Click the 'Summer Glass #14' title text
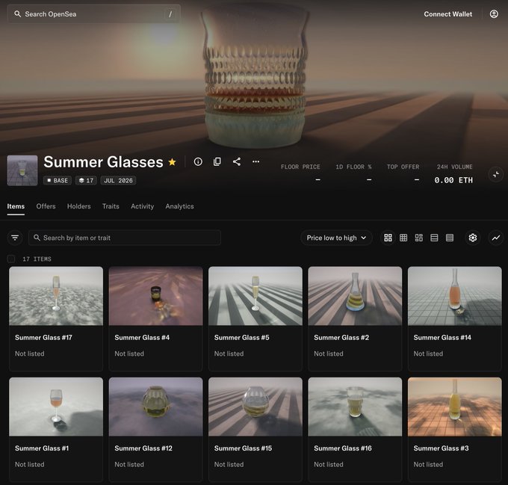Screen dimensions: 508x485 442,338
